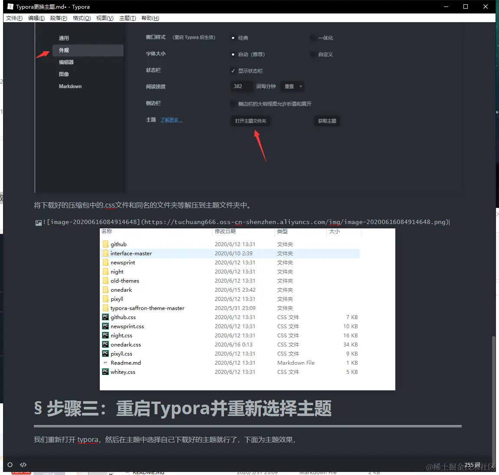Click the typora-saffron-theme-master folder icon
Viewport: 499px width, 475px height.
pos(105,308)
